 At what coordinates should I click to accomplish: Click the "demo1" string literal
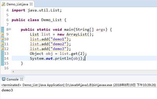click(x=59, y=39)
